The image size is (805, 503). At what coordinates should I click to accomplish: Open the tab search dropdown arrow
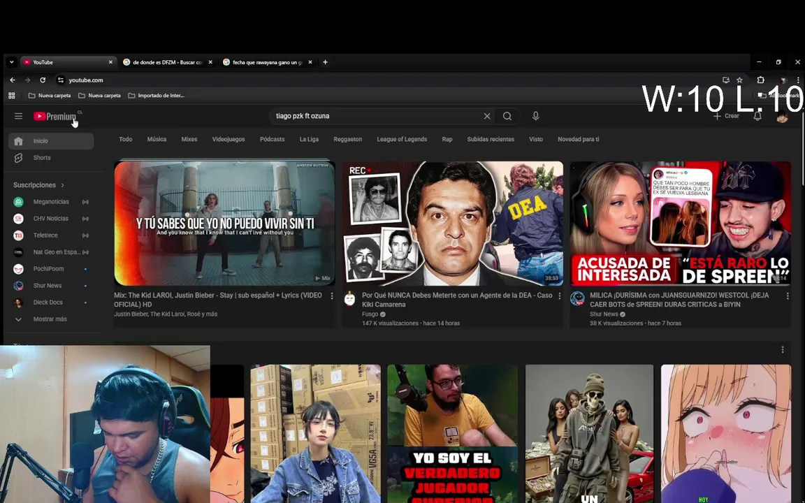click(11, 62)
